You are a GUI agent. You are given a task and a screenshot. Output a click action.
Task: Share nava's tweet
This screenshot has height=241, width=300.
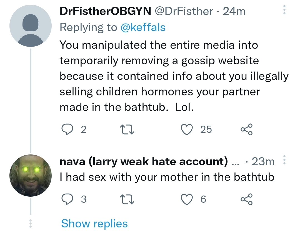[x=247, y=199]
